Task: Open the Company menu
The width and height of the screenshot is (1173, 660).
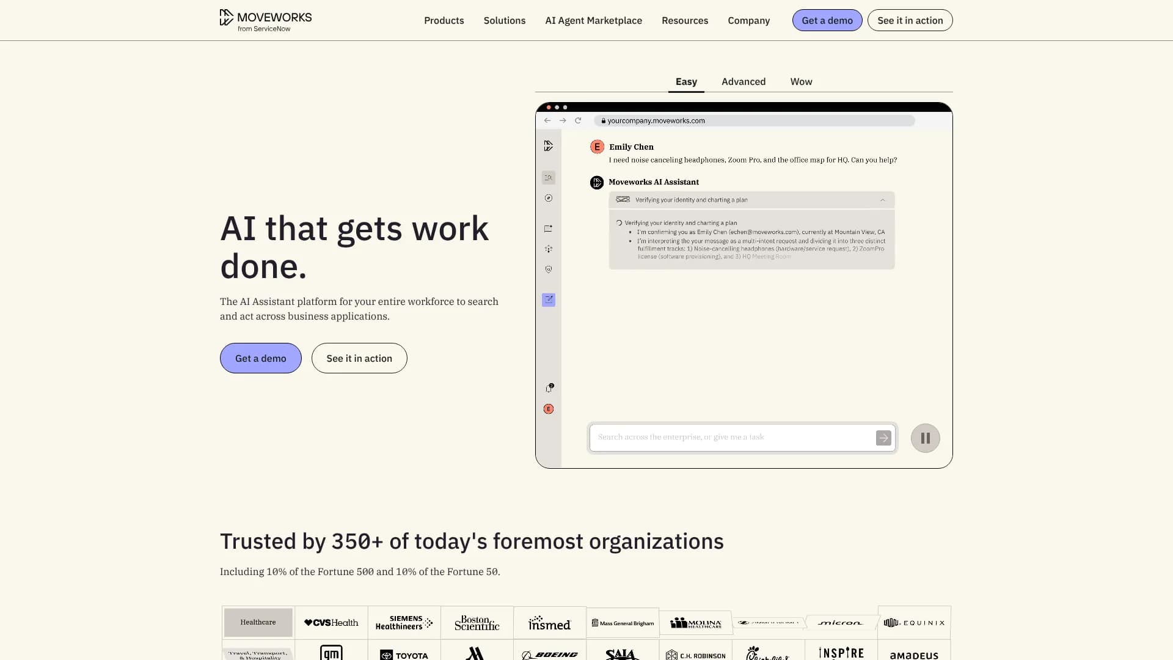Action: pos(749,20)
